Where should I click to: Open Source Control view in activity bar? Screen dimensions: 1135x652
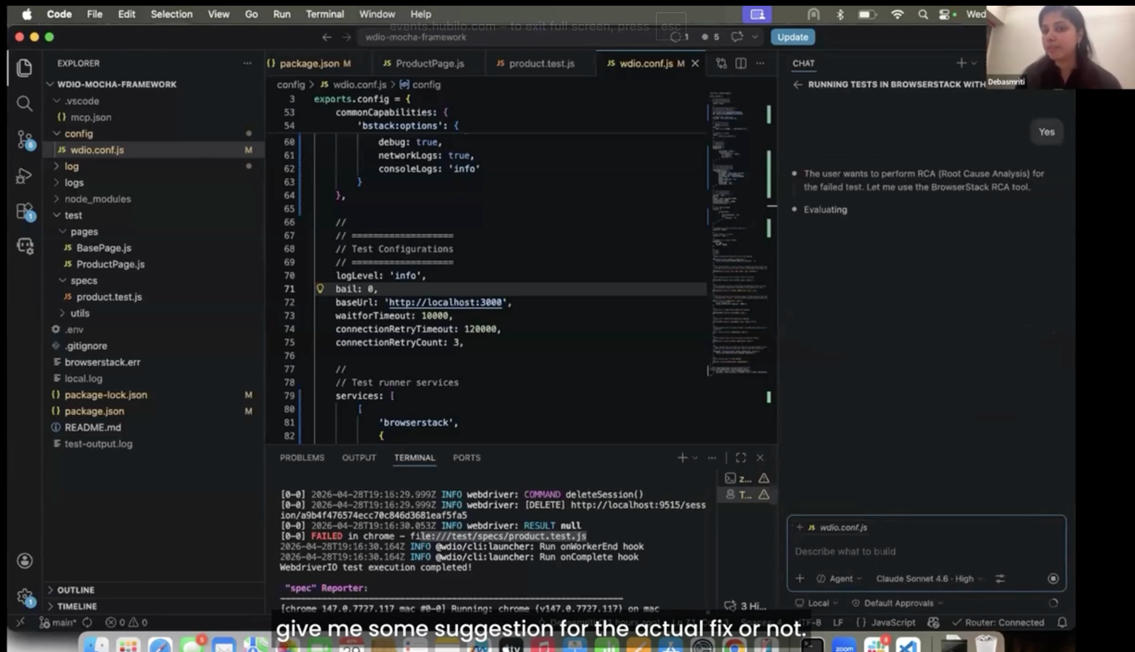click(x=24, y=140)
